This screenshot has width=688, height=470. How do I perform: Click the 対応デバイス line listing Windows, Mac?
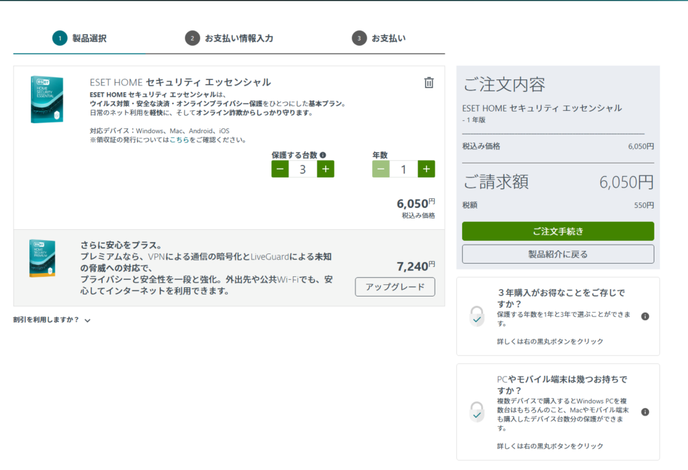[160, 130]
